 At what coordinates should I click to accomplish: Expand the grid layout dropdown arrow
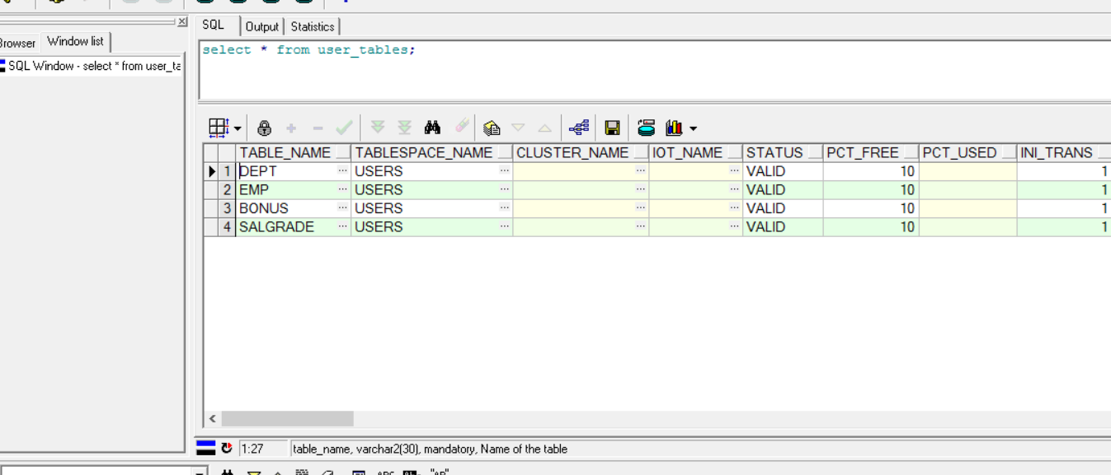coord(238,128)
